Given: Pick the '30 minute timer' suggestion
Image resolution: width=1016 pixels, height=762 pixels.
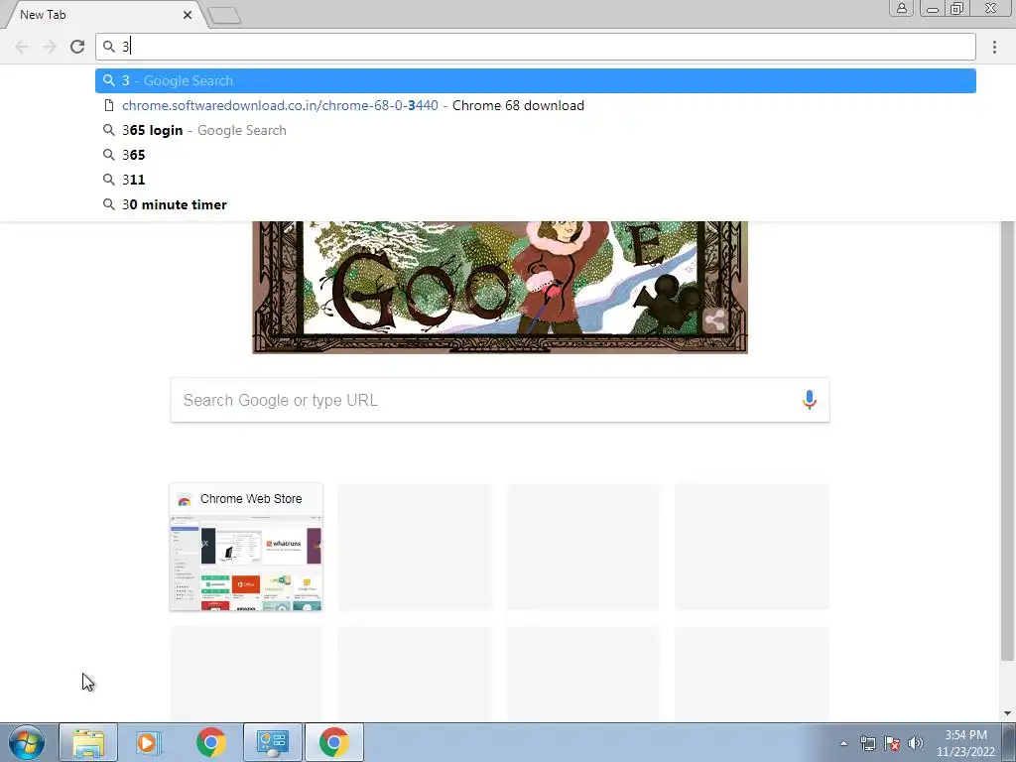Looking at the screenshot, I should (x=535, y=204).
